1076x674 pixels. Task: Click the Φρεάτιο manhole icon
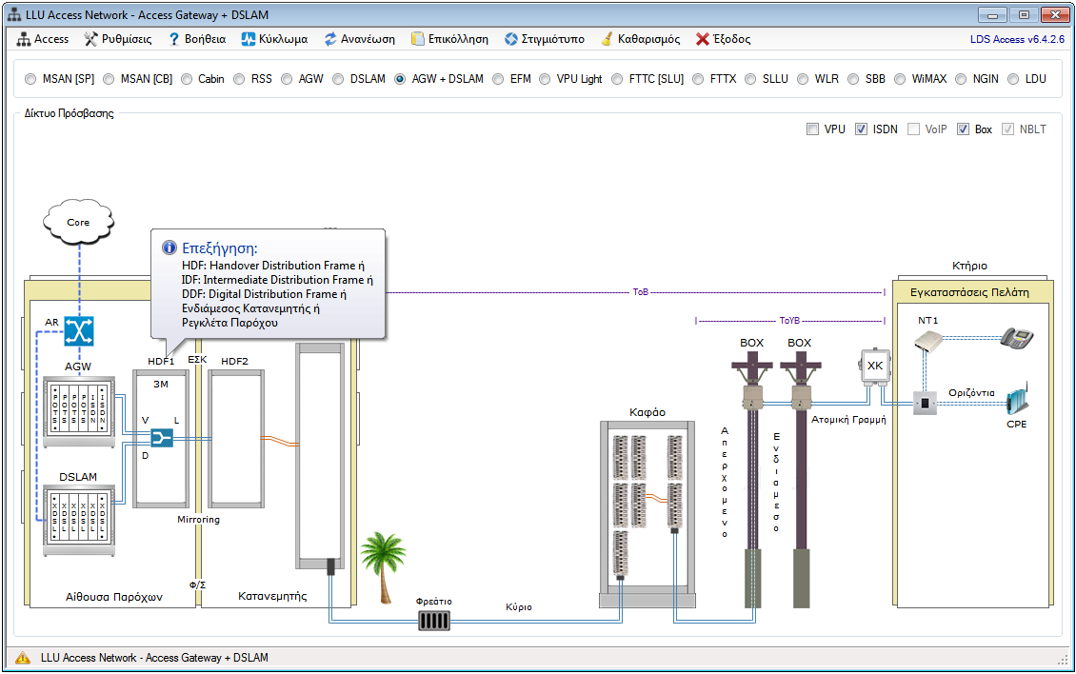pos(433,621)
